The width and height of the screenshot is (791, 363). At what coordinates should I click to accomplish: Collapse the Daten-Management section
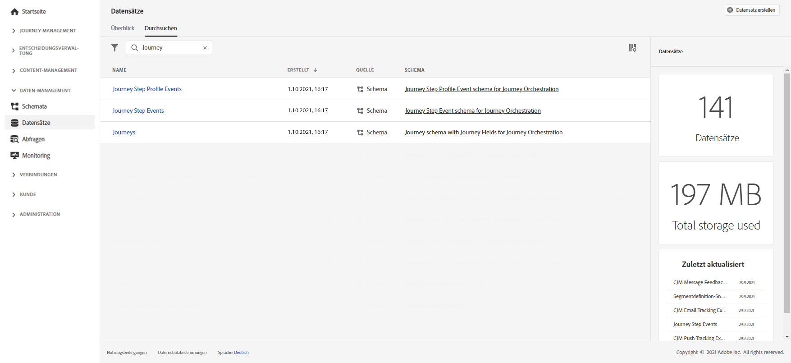click(14, 91)
